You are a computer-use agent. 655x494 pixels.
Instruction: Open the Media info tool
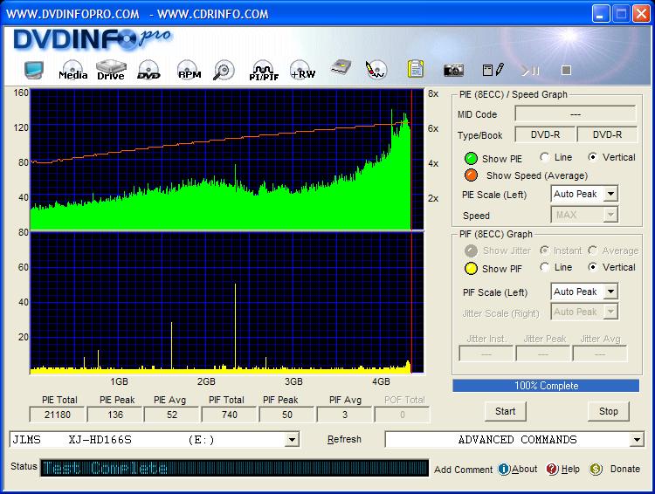(x=73, y=70)
